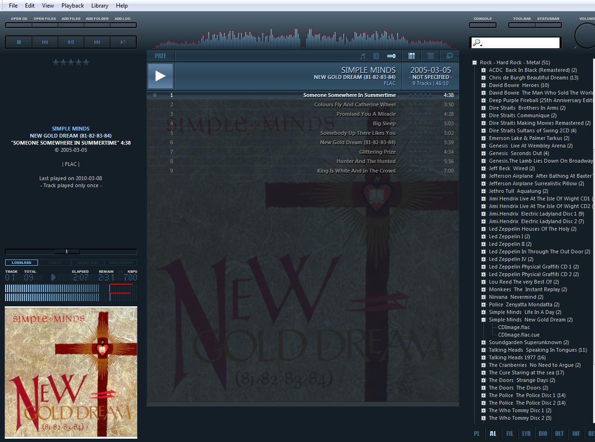
Task: Toggle play/pause in the transport bar
Action: 71,42
